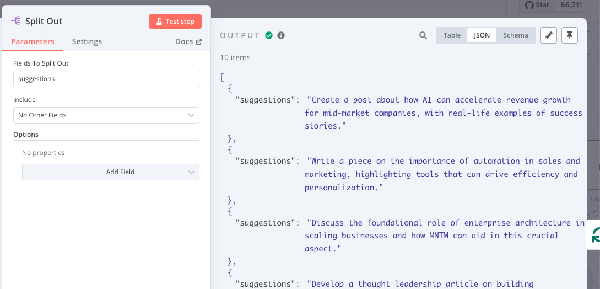The image size is (600, 289).
Task: Switch output view to JSON
Action: [x=482, y=35]
